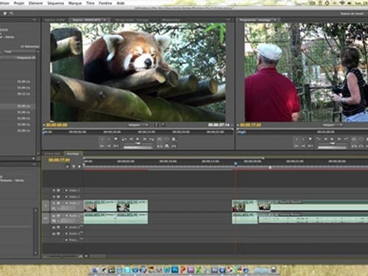The width and height of the screenshot is (368, 276).
Task: Step back one frame in Source monitor
Action: pos(131,139)
